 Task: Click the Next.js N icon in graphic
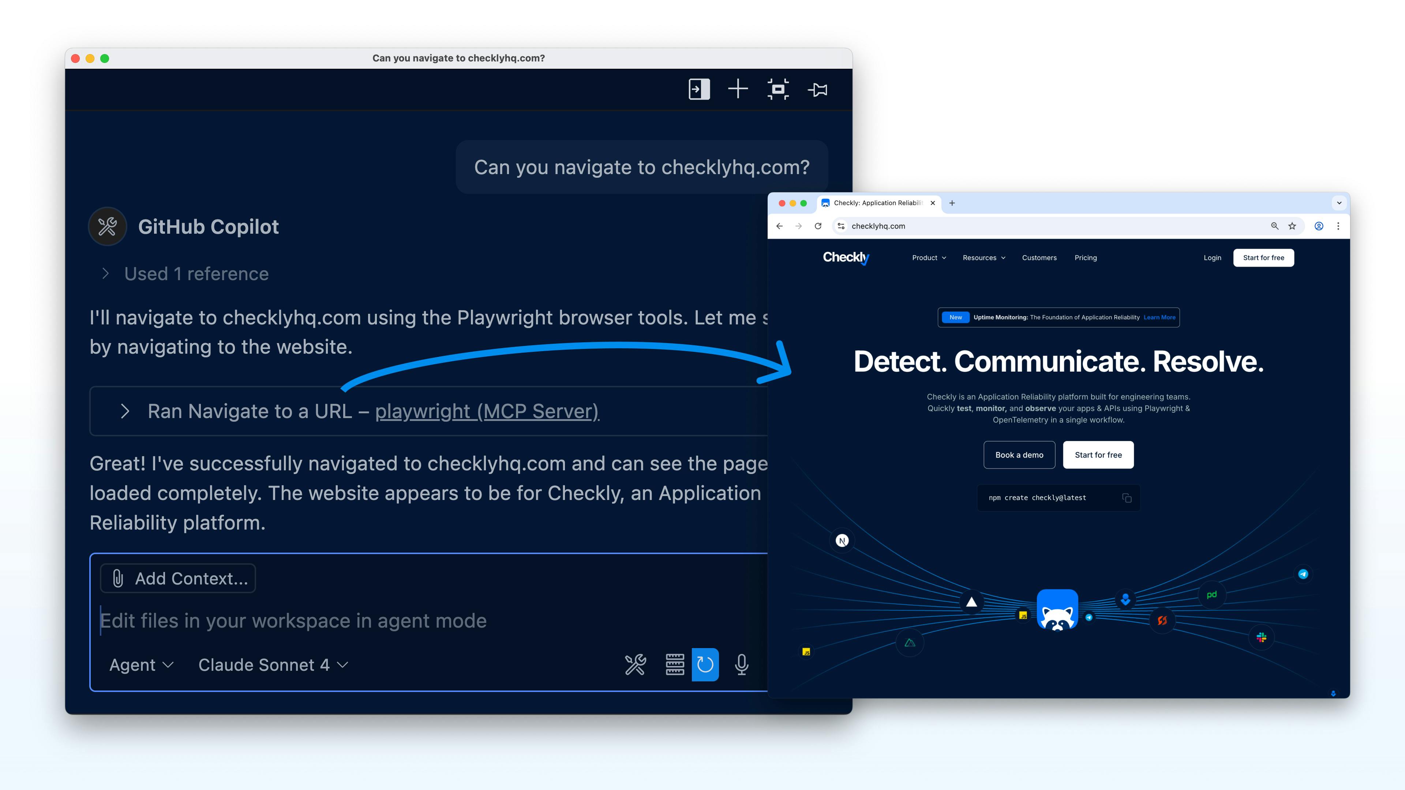point(842,541)
